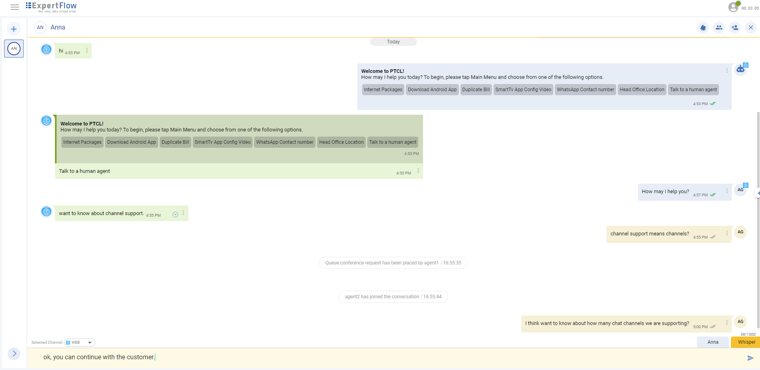The height and width of the screenshot is (370, 760).
Task: Click the circled arrow on channel support message
Action: point(175,214)
